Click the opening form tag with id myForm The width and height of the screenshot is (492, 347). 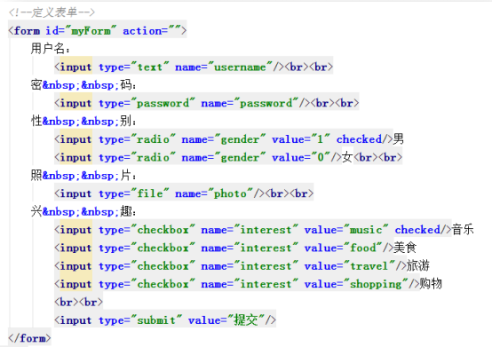[x=98, y=31]
